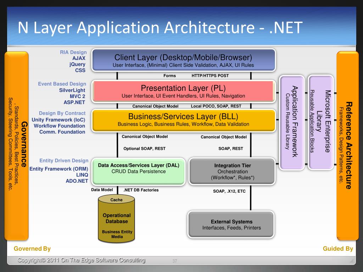Screen dimensions: 363x272
Task: Select the CRUD Data Persistence subtitle
Action: pyautogui.click(x=139, y=171)
